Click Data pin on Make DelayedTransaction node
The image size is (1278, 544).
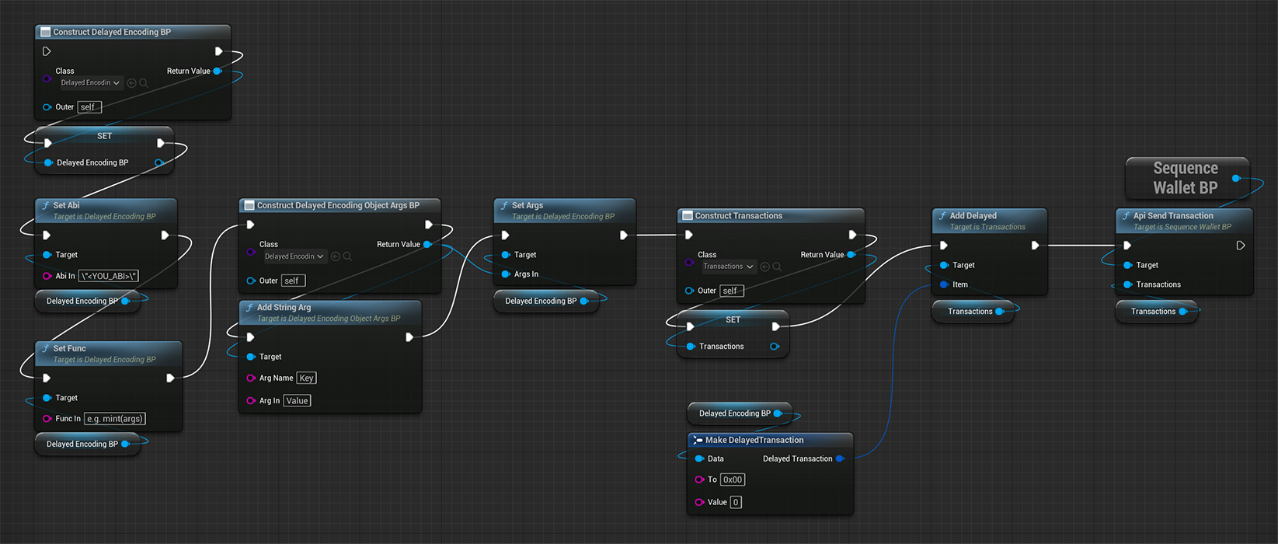point(699,459)
